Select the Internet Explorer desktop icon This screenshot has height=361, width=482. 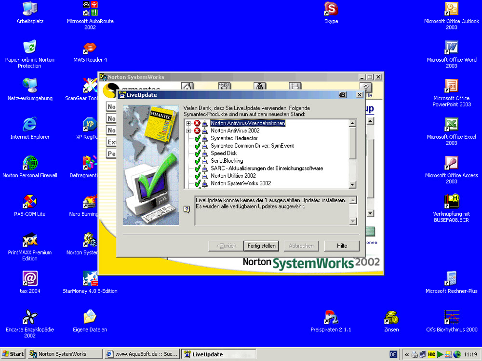pyautogui.click(x=30, y=125)
